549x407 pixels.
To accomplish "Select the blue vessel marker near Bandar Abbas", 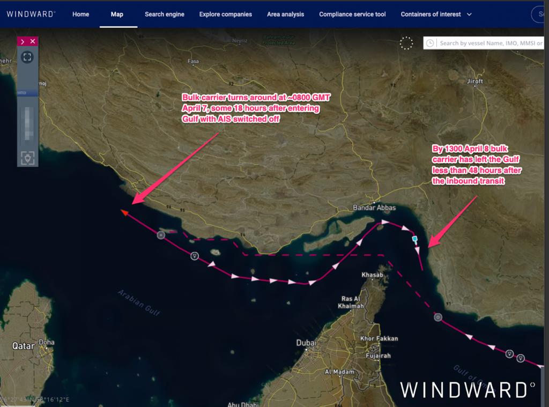I will click(416, 240).
